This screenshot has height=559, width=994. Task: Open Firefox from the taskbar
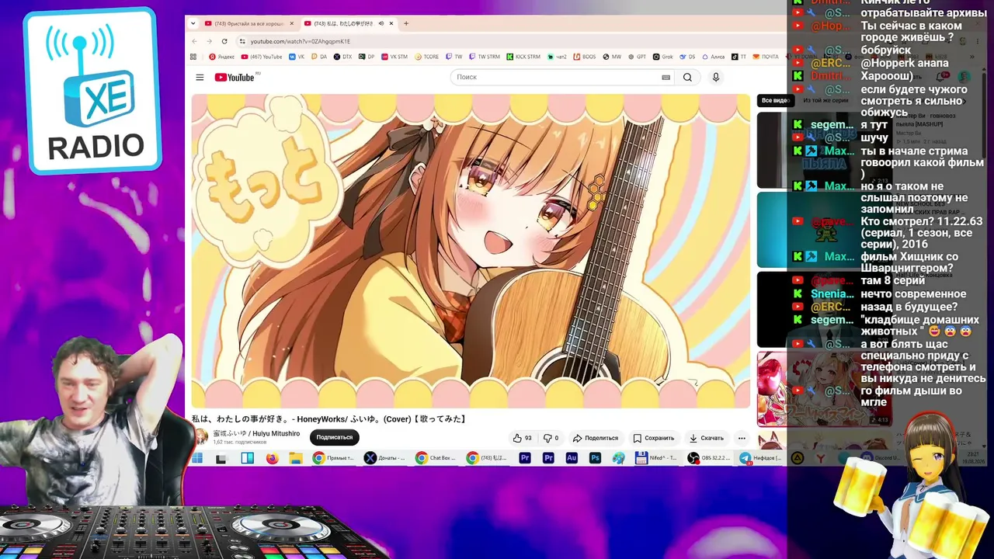[272, 458]
